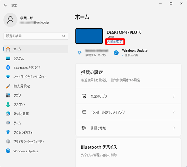Click the デバイスの管理、追加、削除 text
187x167 pixels.
point(99,155)
